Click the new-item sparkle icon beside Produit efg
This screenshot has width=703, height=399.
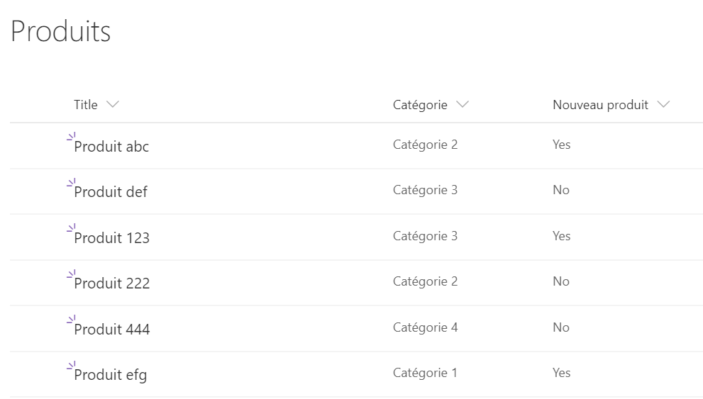(x=71, y=365)
